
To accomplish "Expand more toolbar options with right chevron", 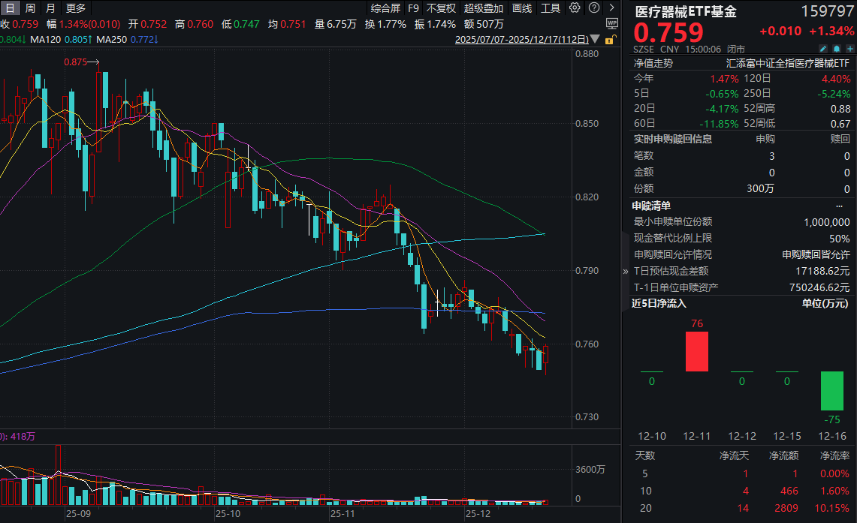I will pyautogui.click(x=611, y=8).
